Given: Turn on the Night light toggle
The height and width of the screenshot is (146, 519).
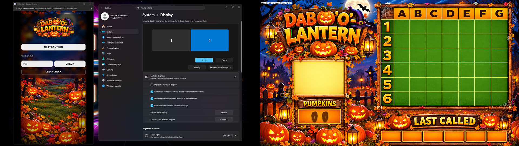Looking at the screenshot, I should [x=230, y=136].
